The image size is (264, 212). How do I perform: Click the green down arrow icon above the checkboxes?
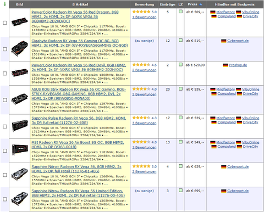coord(5,4)
